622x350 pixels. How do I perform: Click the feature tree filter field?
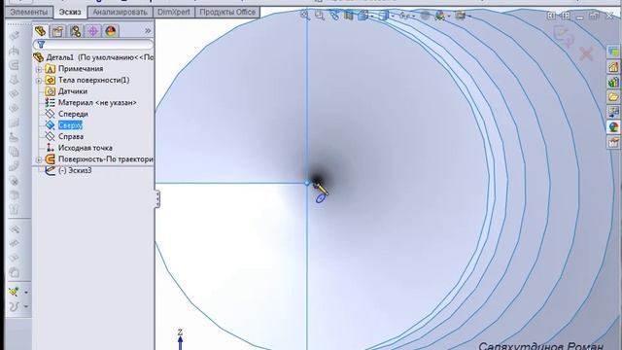click(93, 45)
